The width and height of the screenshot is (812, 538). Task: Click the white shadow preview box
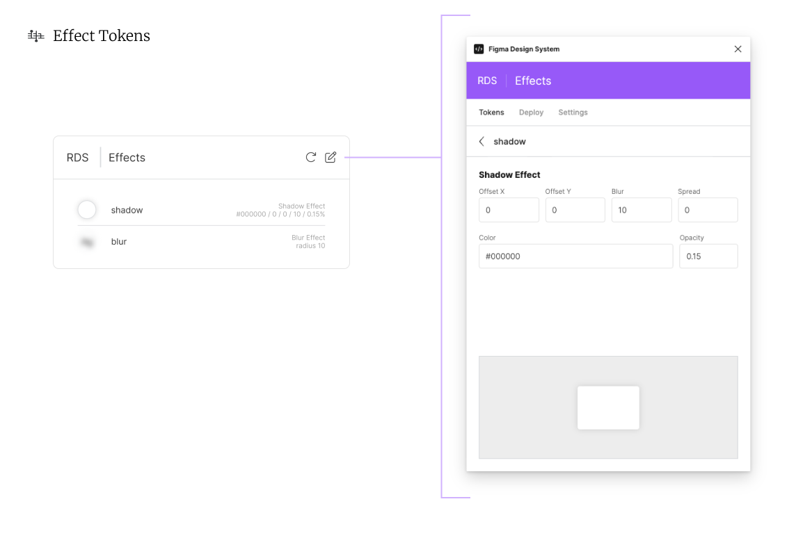coord(608,407)
